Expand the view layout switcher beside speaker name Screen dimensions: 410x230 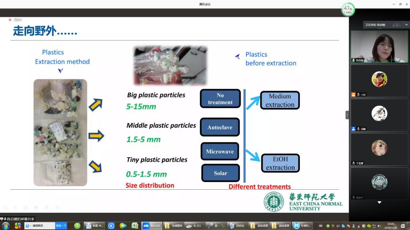tap(396, 25)
